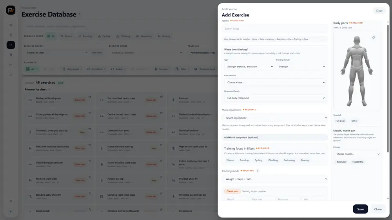The image size is (392, 220).
Task: Click the 3D body model chest
Action: click(357, 53)
